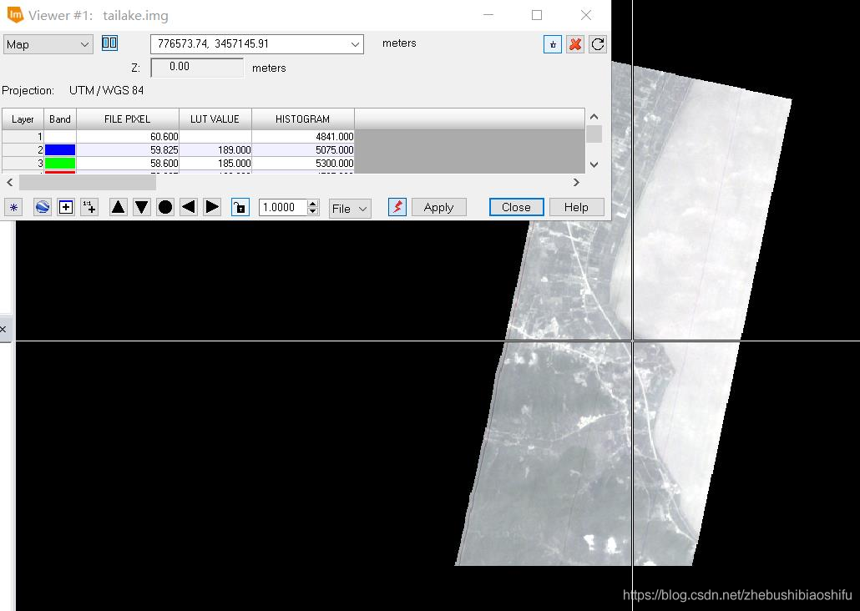Click the twin blue panels icon beside Map

(x=109, y=43)
